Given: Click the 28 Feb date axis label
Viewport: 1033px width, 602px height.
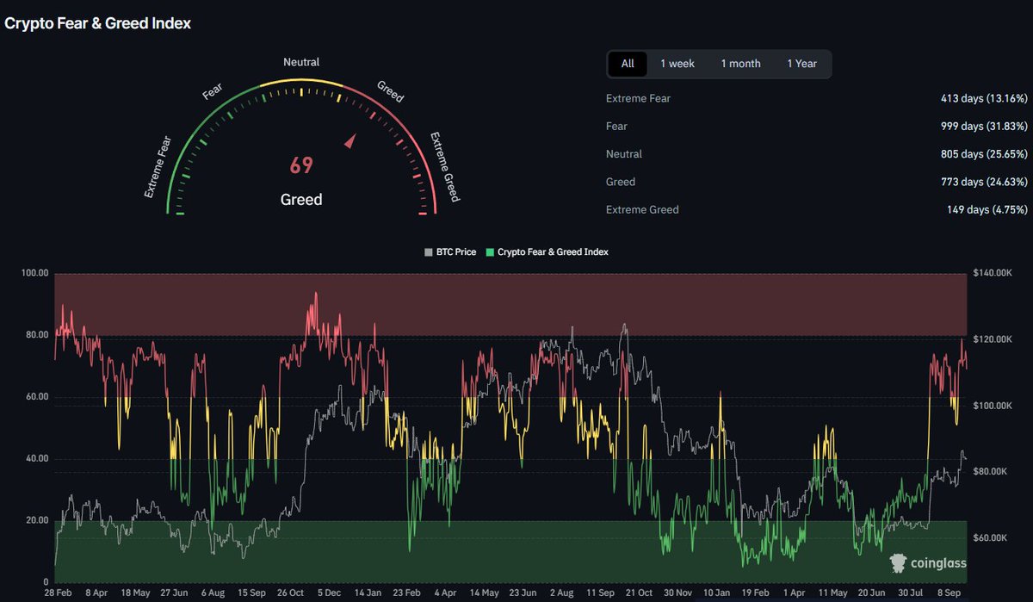Looking at the screenshot, I should pos(59,593).
